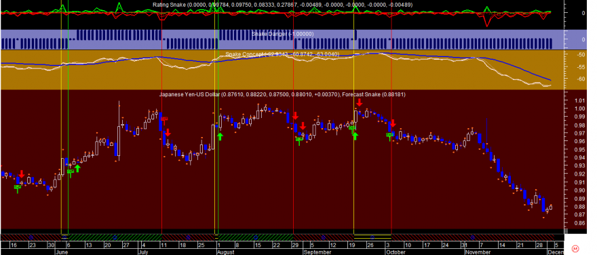
Task: Click the October month label on the time axis
Action: coord(395,252)
